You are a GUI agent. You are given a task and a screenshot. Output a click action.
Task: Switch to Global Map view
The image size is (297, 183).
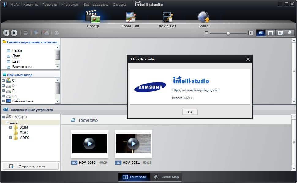click(x=167, y=177)
